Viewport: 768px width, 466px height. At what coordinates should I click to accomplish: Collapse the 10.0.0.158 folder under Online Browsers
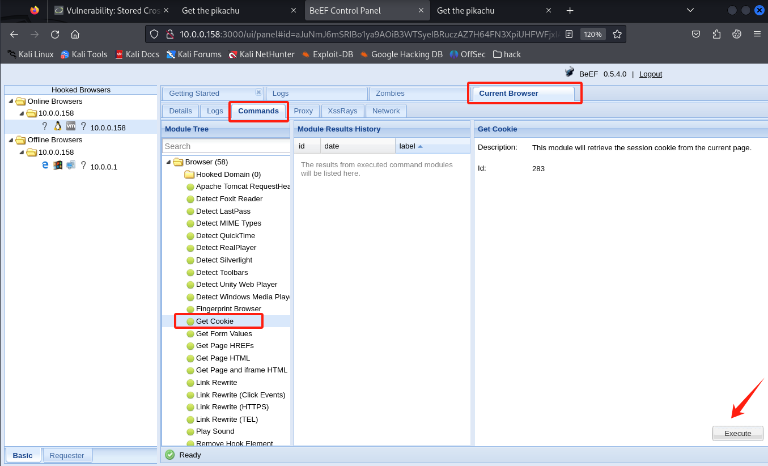[20, 113]
